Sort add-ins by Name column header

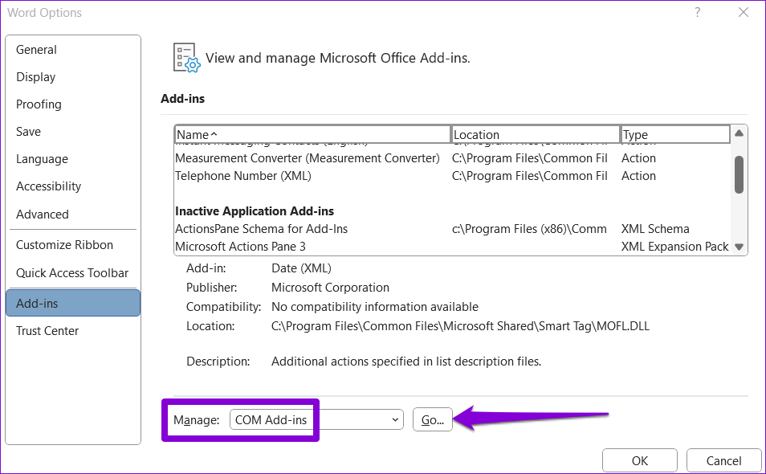tap(312, 134)
